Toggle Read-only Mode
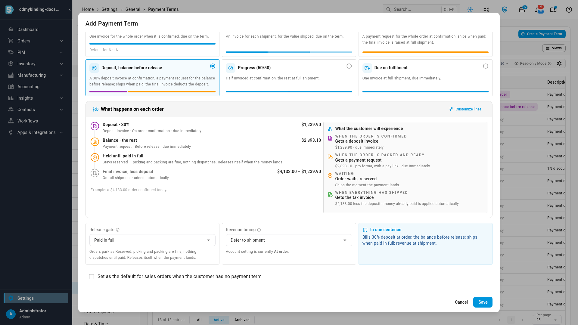 (533, 63)
